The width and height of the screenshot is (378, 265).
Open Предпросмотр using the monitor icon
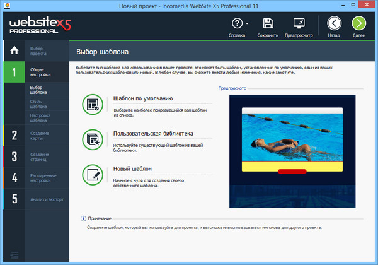(x=299, y=24)
